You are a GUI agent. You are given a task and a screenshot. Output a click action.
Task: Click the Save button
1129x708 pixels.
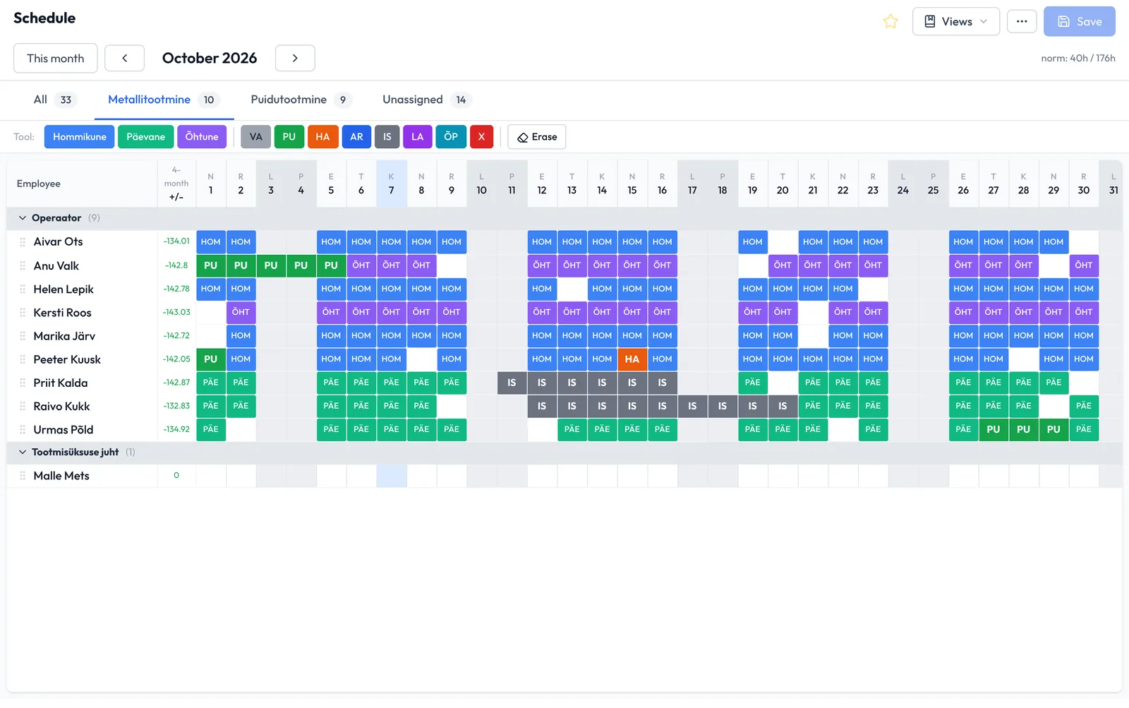[1079, 22]
